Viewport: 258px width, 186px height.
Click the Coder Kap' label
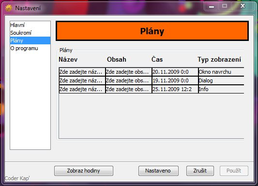tap(17, 178)
